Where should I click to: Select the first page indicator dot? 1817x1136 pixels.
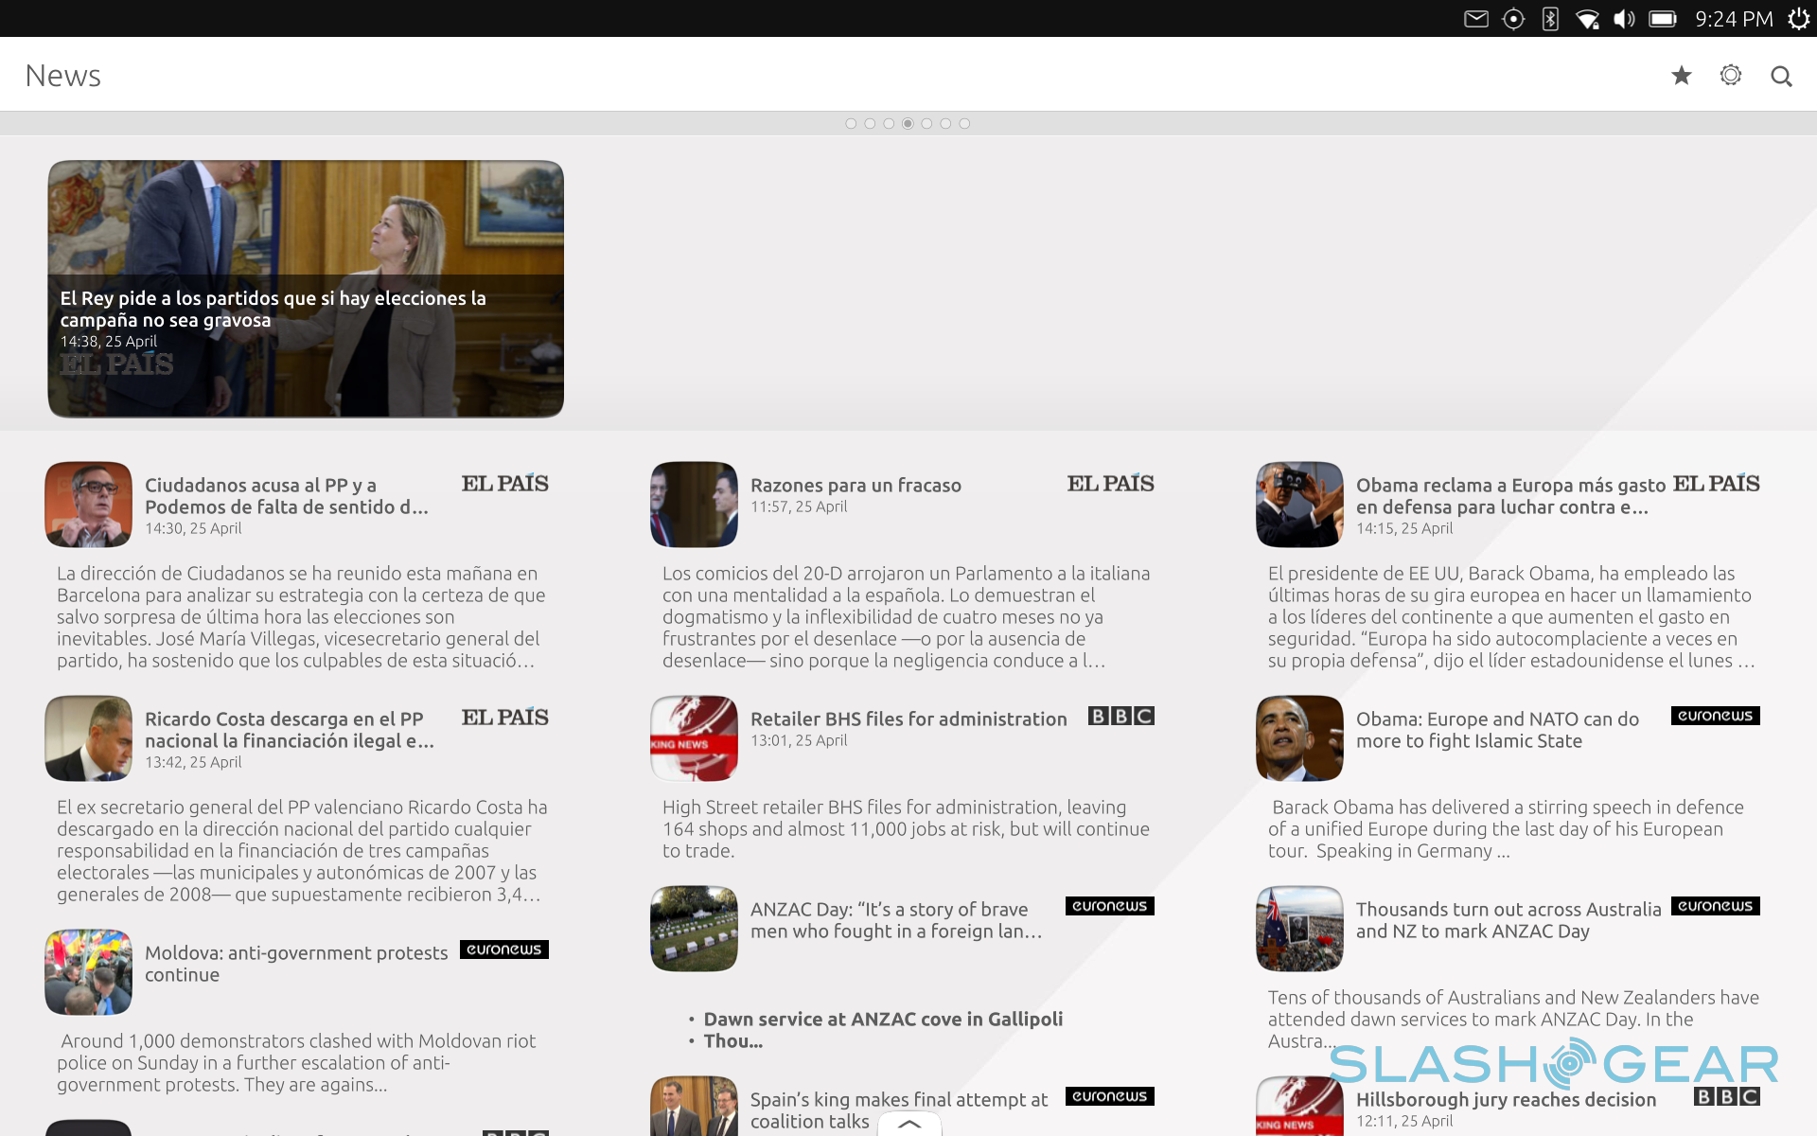click(851, 123)
